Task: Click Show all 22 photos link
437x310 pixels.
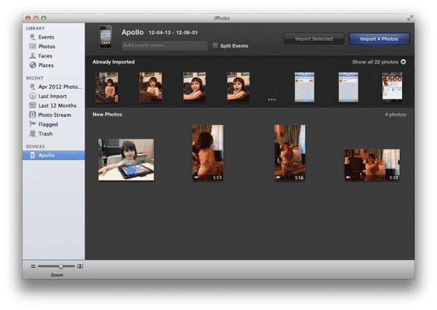Action: click(x=375, y=62)
